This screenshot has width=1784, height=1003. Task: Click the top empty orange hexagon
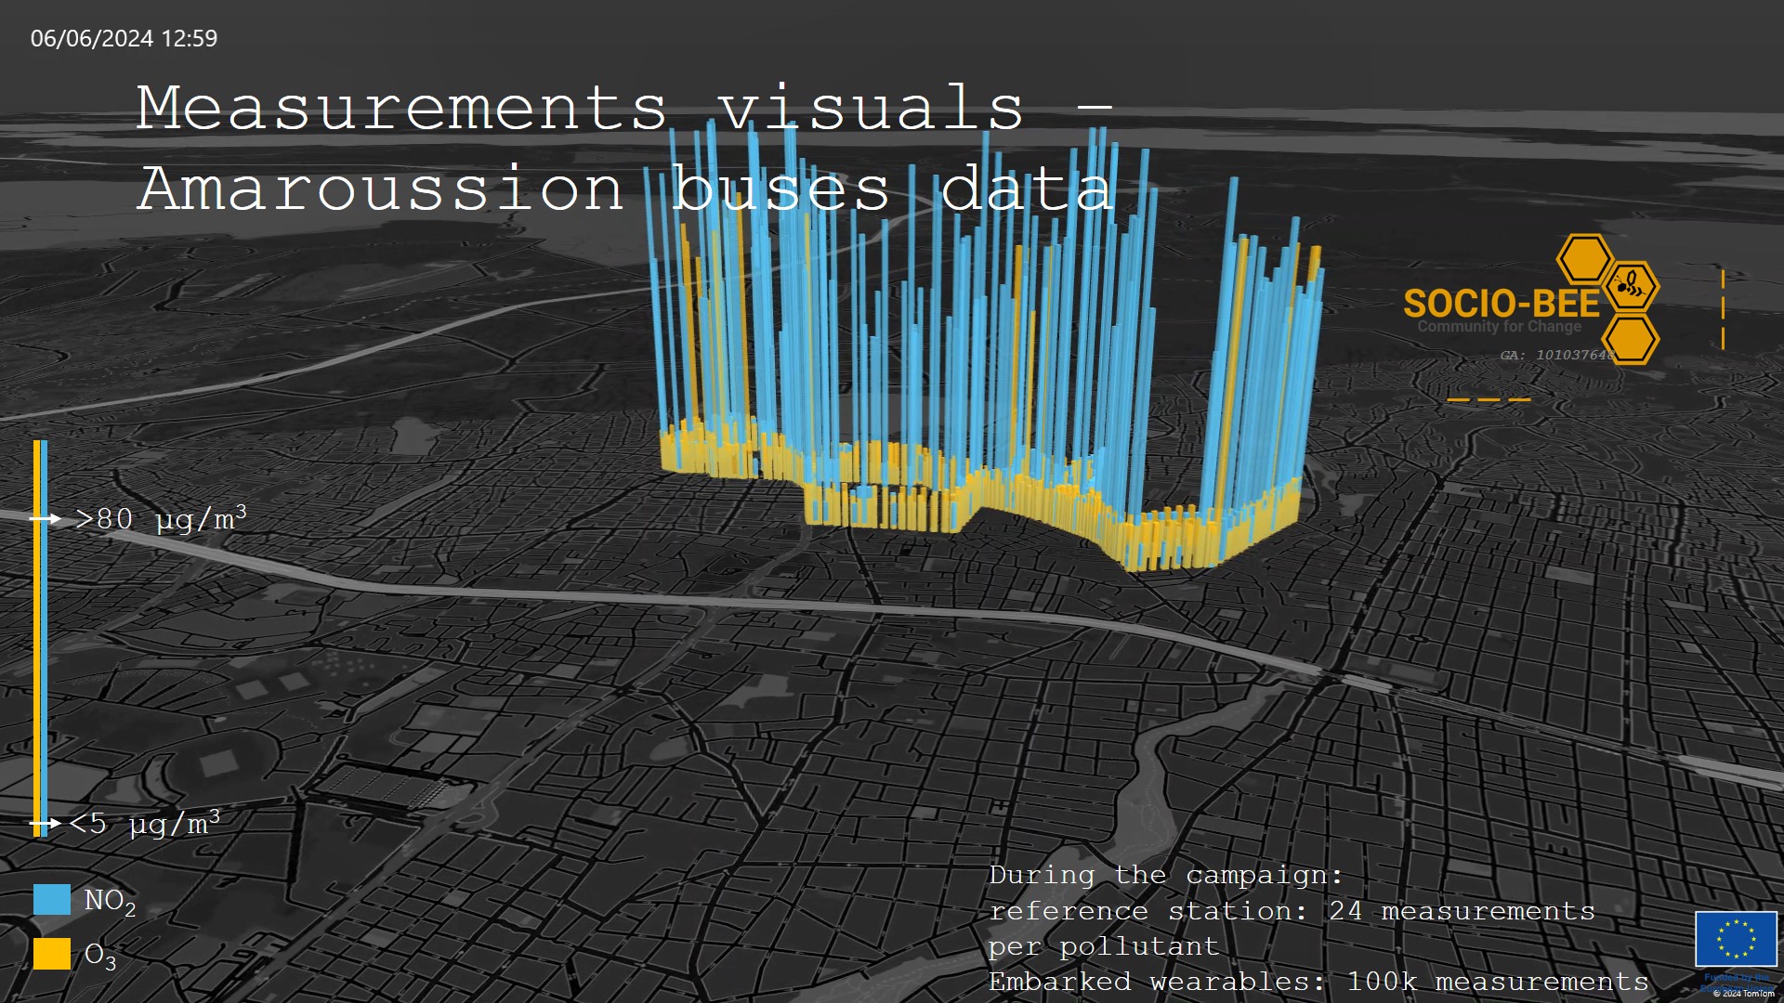tap(1583, 258)
